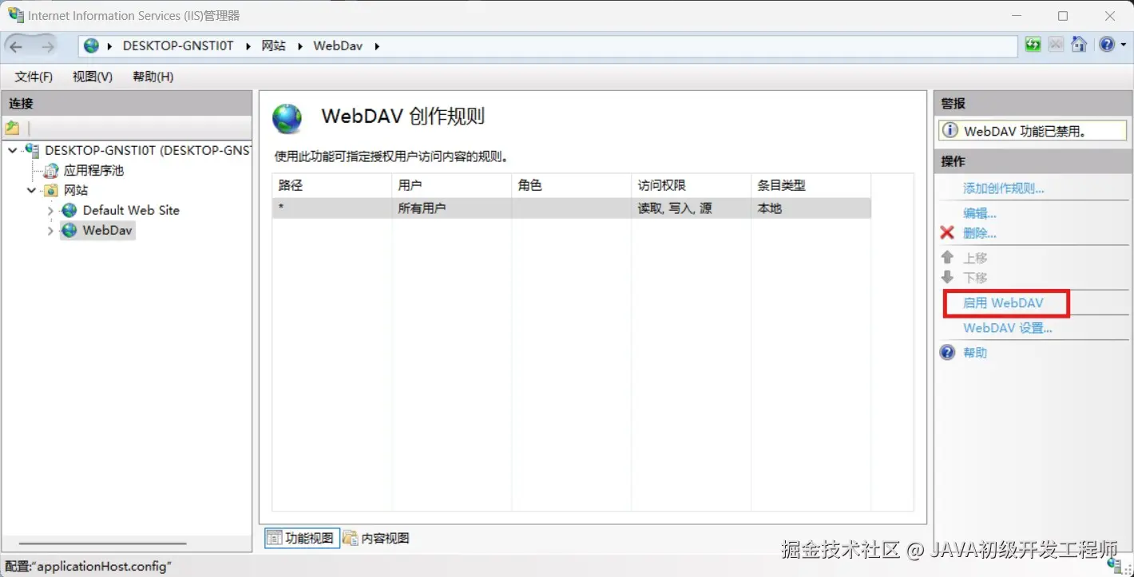1134x577 pixels.
Task: Click the 启用 WebDAV action link
Action: pos(1004,303)
